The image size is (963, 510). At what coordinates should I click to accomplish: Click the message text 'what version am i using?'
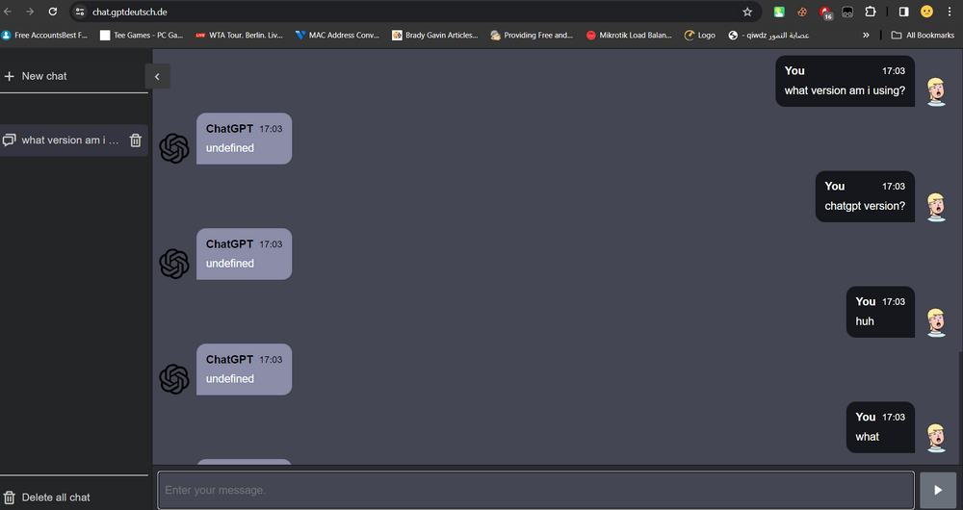coord(845,90)
